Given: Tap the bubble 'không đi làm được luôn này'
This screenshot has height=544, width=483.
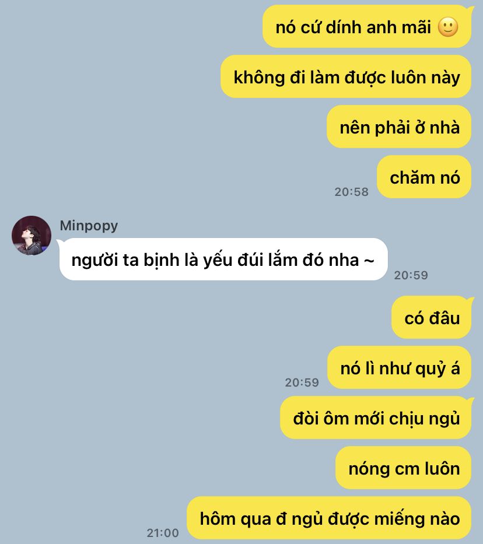Looking at the screenshot, I should pos(346,77).
